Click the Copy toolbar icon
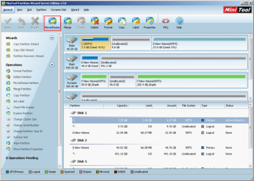This screenshot has height=181, width=254. pos(122,21)
